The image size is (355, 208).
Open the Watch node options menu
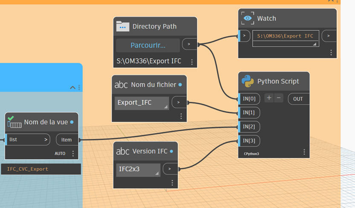tap(331, 53)
